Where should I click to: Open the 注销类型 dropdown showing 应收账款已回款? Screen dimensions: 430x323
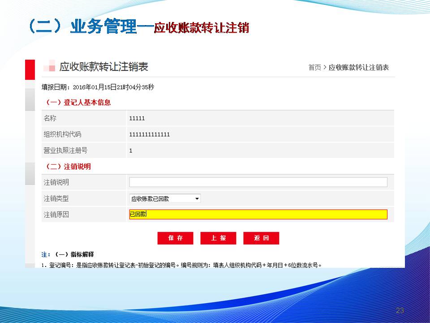165,199
